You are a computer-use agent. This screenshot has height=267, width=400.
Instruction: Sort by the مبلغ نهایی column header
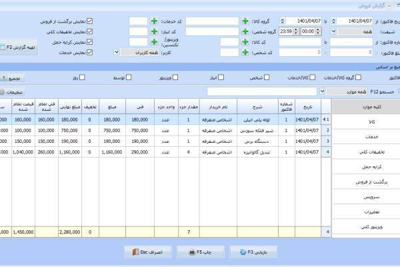point(70,107)
